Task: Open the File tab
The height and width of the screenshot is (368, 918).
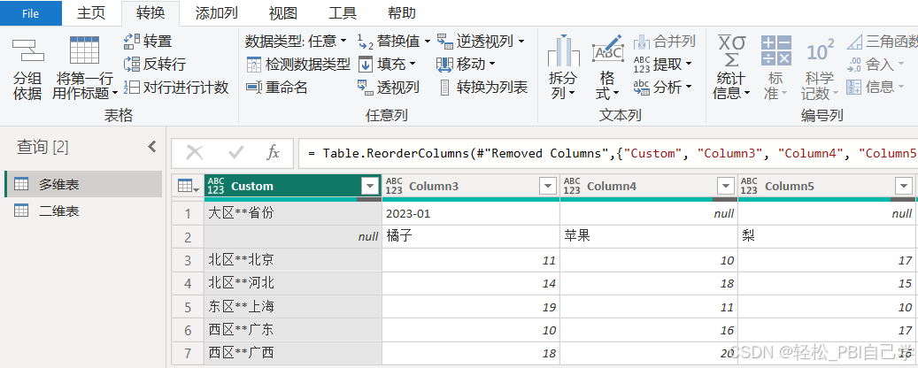Action: (30, 13)
